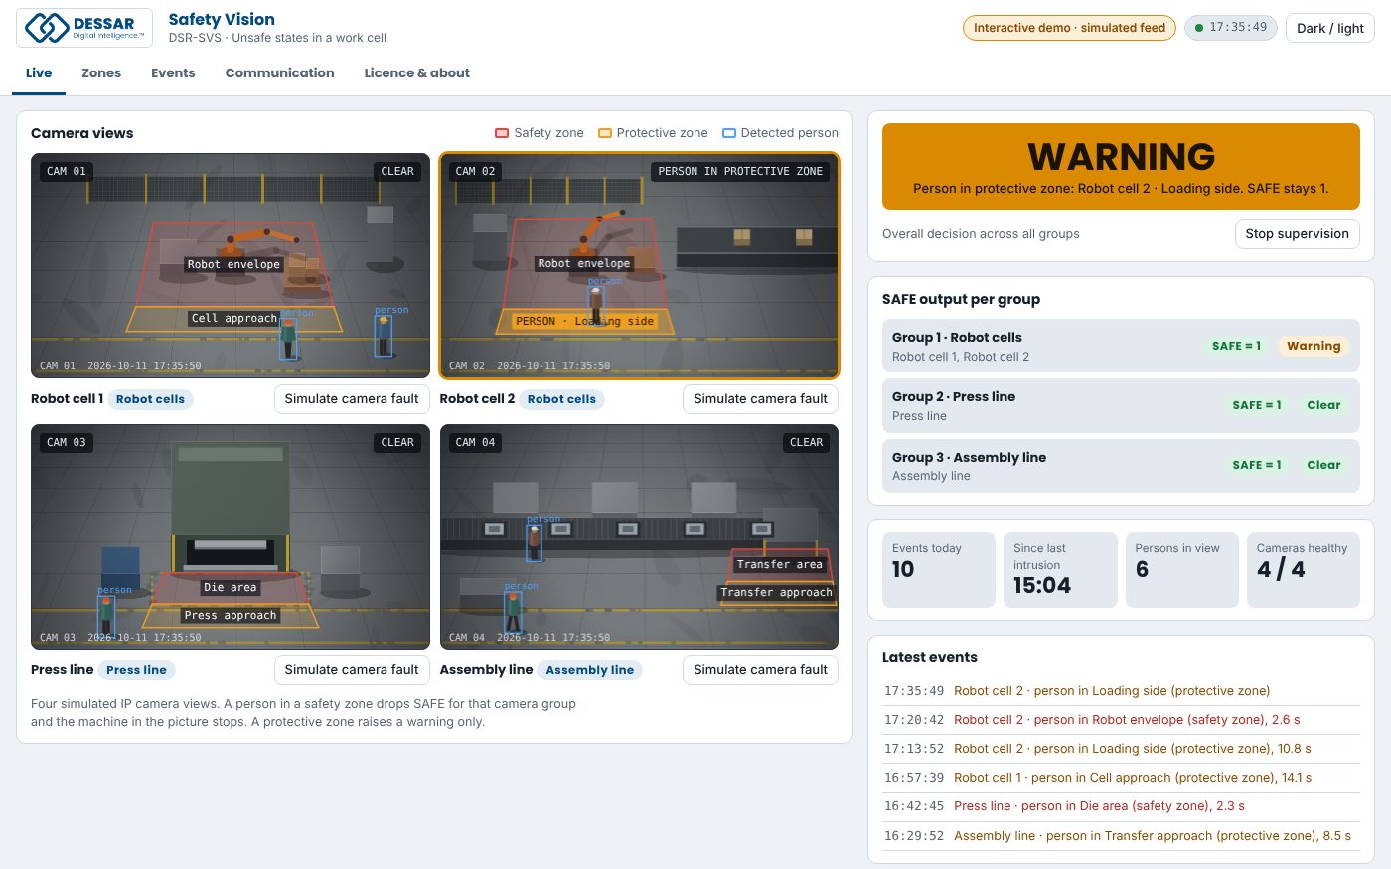Open the Licence & about tab

417,72
